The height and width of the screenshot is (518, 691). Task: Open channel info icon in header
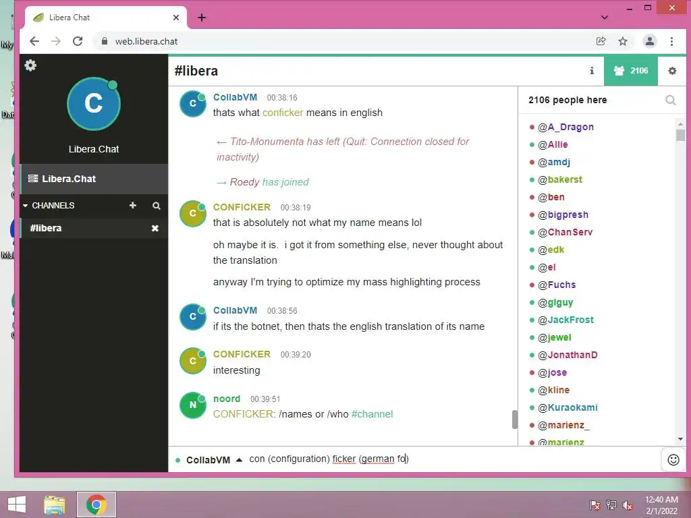coord(592,70)
